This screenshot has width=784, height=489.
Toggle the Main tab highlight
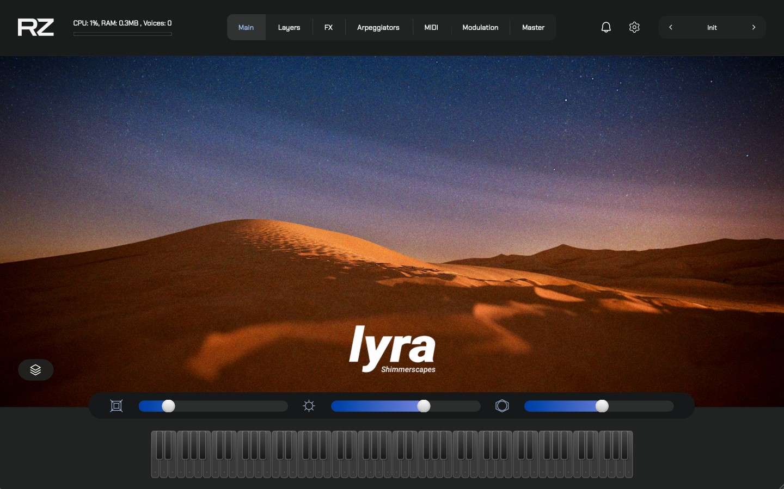(x=246, y=27)
